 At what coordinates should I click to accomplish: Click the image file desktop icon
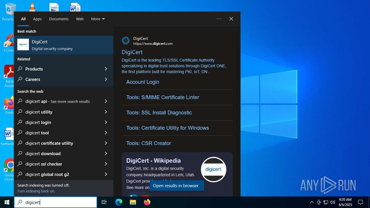coord(54,7)
